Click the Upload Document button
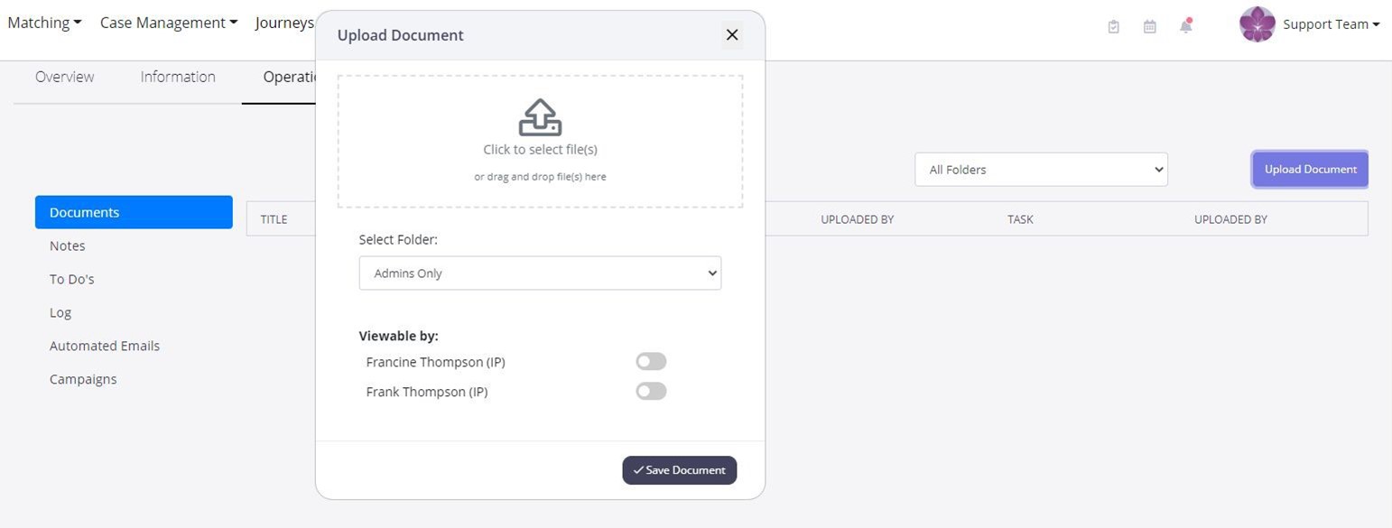 tap(1309, 169)
